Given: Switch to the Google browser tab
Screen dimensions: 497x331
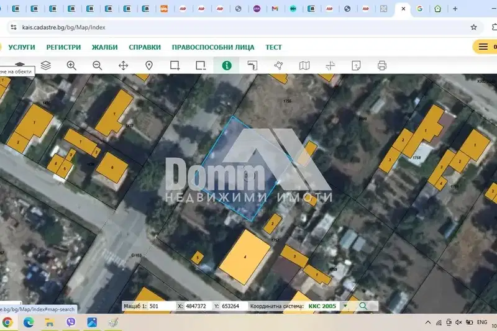Looking at the screenshot, I should click(420, 9).
